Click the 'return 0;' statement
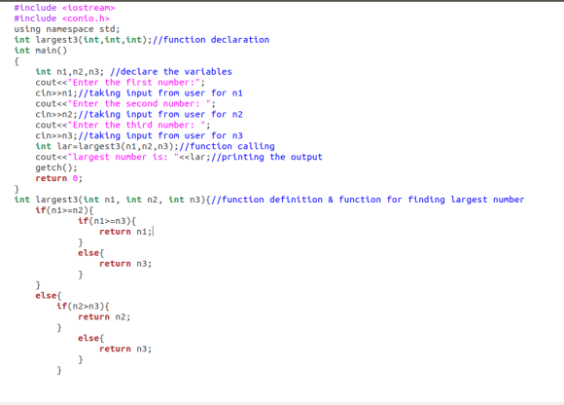The height and width of the screenshot is (405, 564). point(59,178)
